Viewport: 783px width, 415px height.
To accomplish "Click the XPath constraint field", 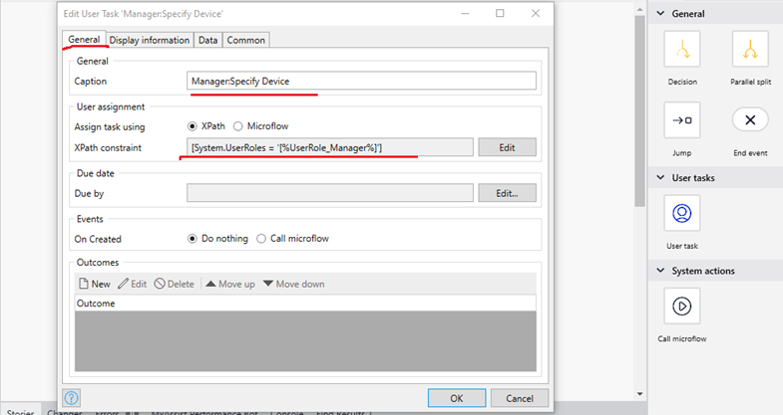I will (330, 147).
